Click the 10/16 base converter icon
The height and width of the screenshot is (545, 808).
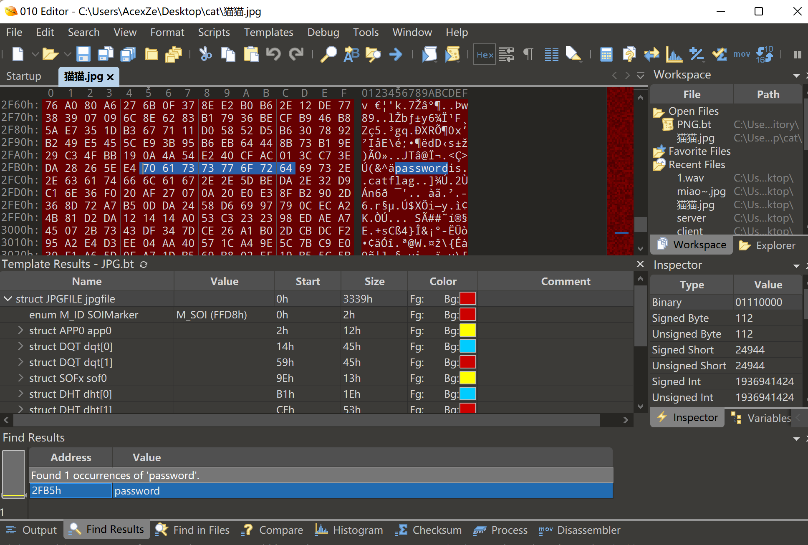[765, 54]
